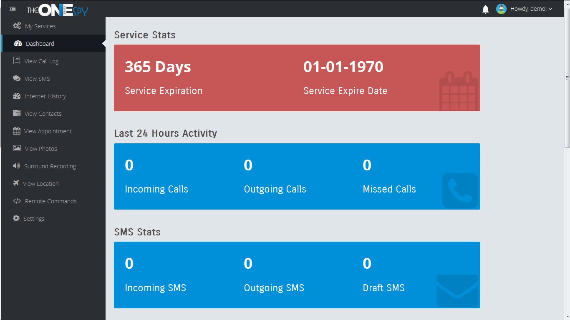Click the TheOneSpy logo
The width and height of the screenshot is (570, 320).
tap(57, 10)
